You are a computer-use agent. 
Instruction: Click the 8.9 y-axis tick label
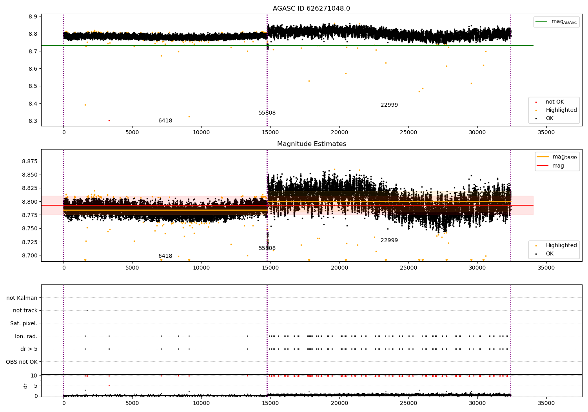click(x=33, y=16)
